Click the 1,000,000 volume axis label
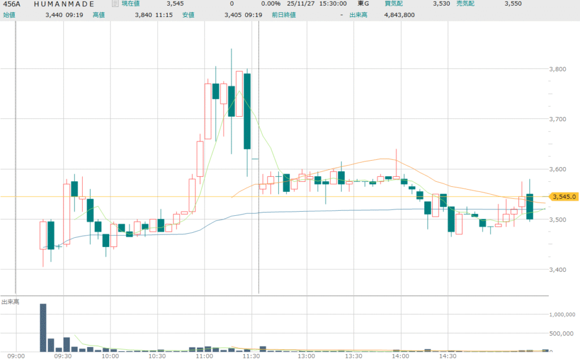This screenshot has width=580, height=359. pos(563,314)
